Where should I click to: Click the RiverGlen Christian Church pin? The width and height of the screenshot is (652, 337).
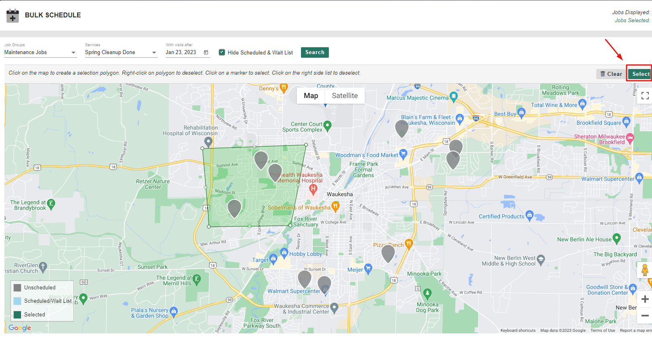pos(43,267)
